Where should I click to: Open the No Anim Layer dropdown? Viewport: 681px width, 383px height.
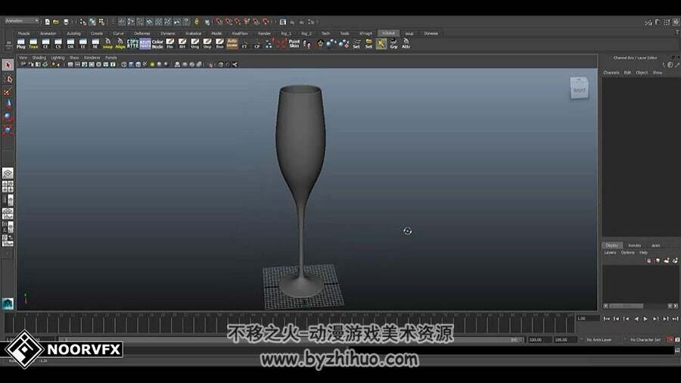click(599, 340)
